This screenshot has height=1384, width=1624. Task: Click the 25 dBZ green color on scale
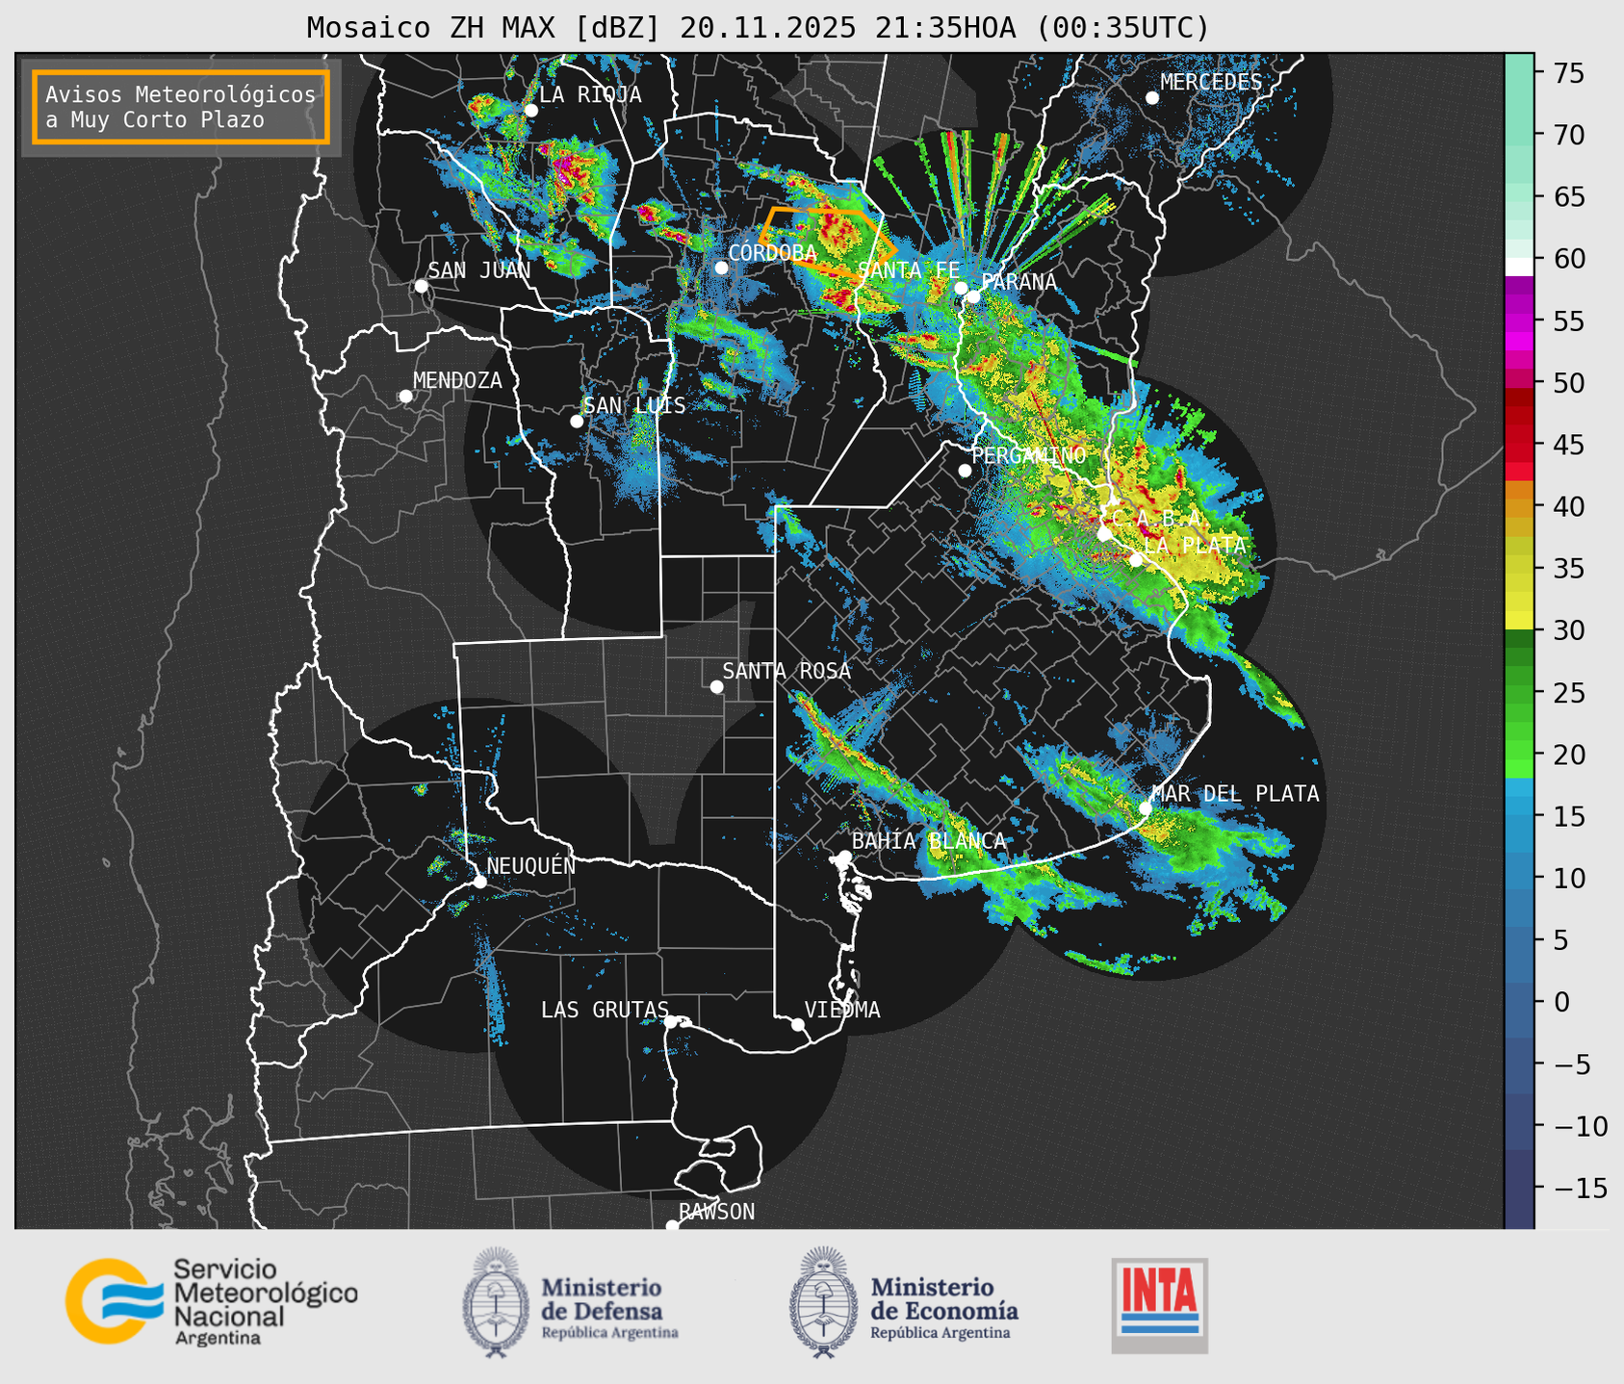[1519, 693]
